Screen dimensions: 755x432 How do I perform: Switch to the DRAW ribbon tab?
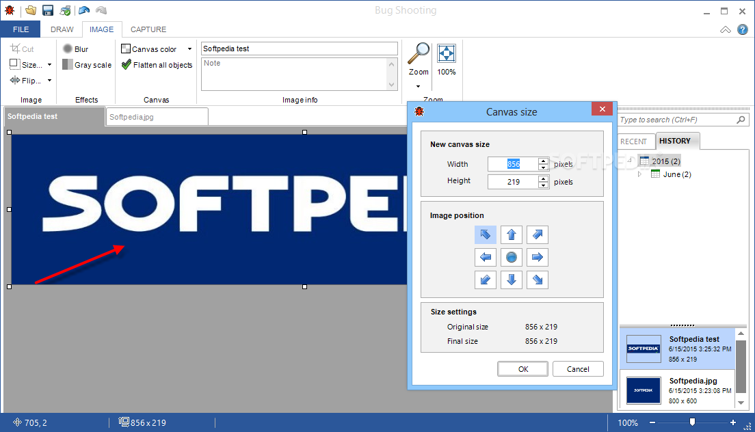(x=62, y=29)
